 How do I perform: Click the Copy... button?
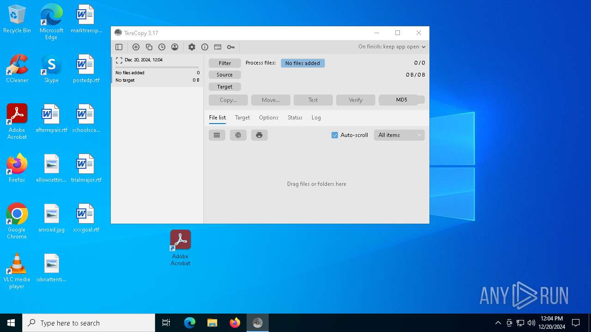(x=228, y=100)
